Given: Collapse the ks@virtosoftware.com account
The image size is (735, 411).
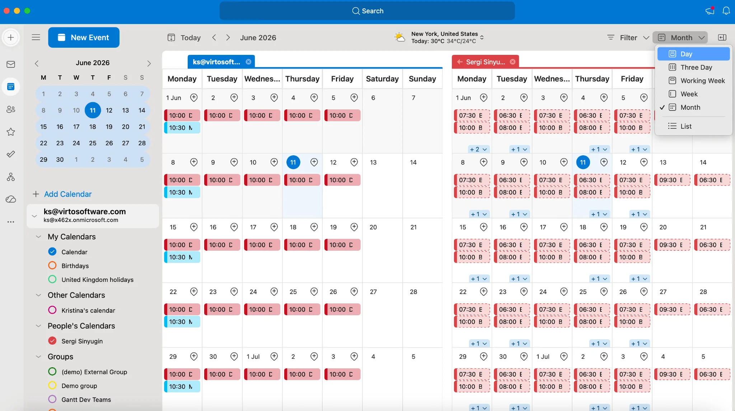Looking at the screenshot, I should [34, 216].
